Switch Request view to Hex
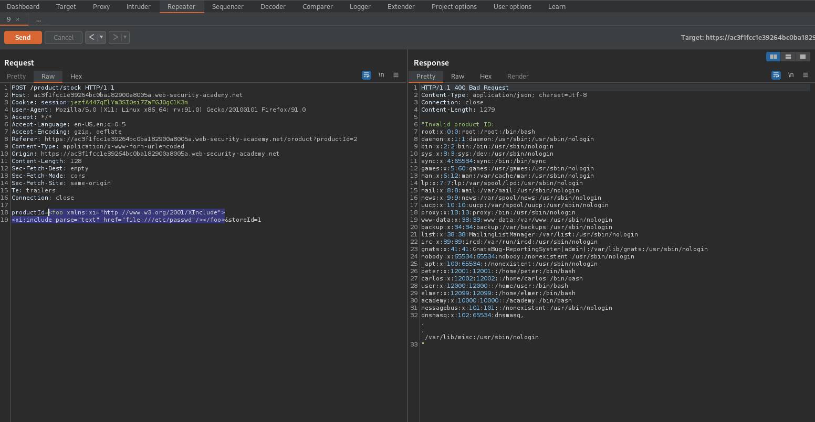This screenshot has width=815, height=422. click(76, 76)
